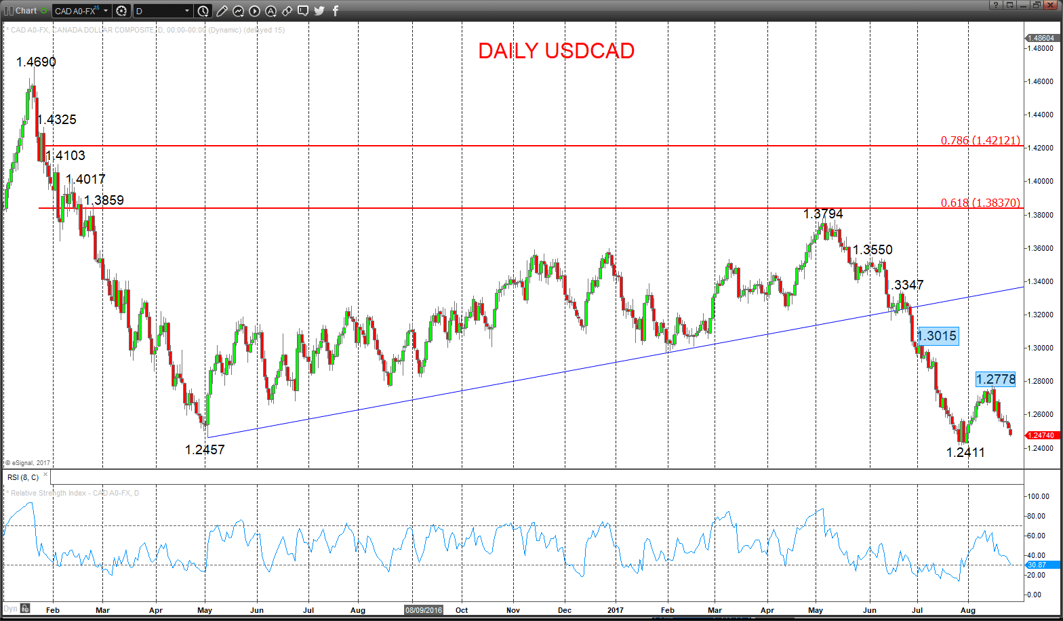Viewport: 1063px width, 621px height.
Task: Open the chat comment icon
Action: (303, 11)
